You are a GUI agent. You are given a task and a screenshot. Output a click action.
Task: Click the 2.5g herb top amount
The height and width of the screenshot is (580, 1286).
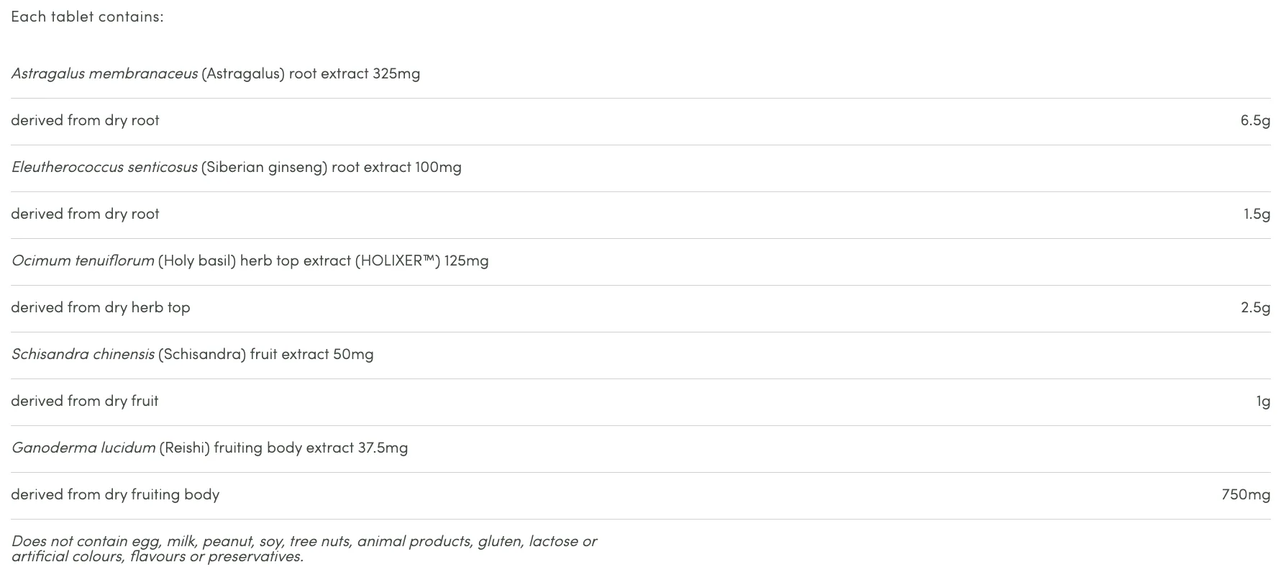click(1255, 308)
